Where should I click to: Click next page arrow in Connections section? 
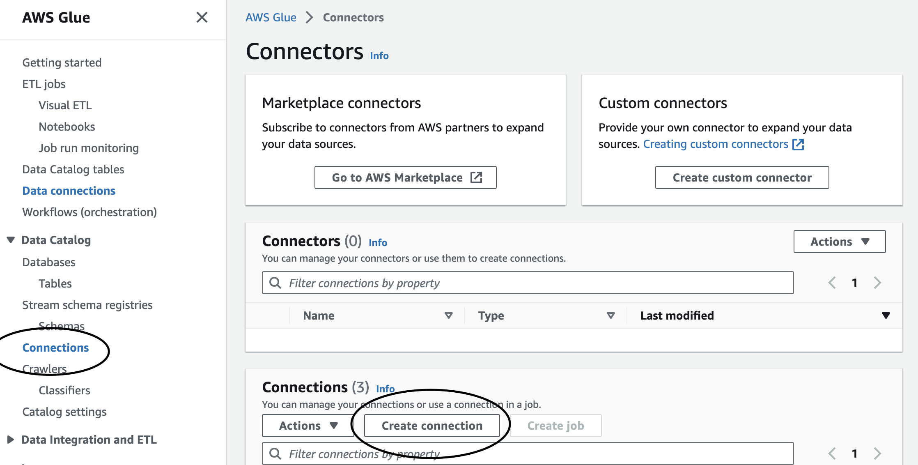877,453
